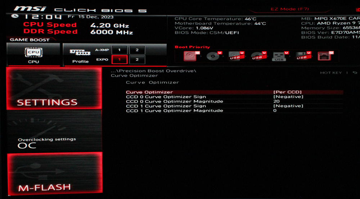Select the USB hard disk boot icon

coord(235,56)
